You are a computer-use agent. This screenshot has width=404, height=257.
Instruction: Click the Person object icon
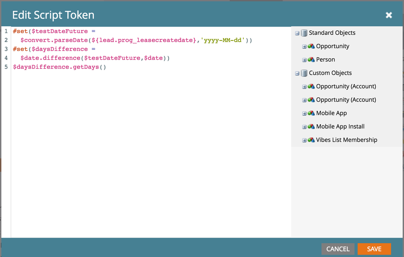click(x=311, y=59)
